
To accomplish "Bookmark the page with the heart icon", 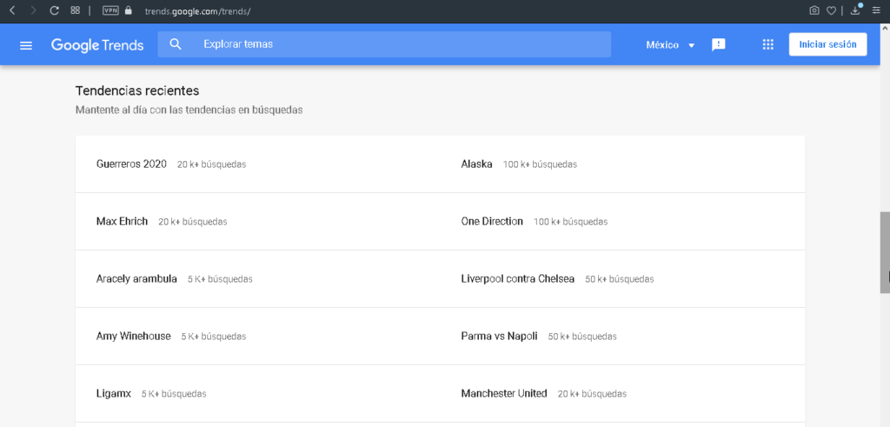I will tap(830, 10).
